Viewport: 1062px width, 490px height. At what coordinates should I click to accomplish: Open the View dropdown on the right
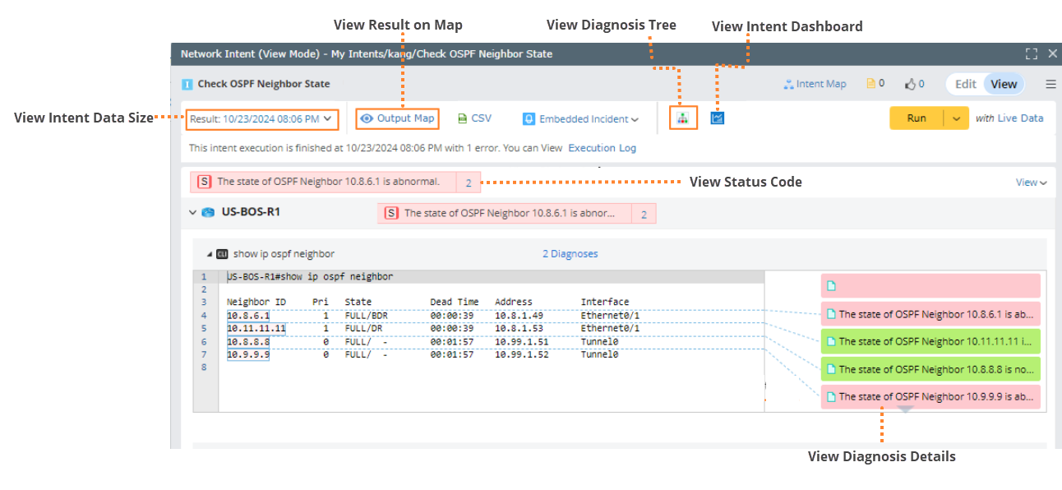point(1032,183)
